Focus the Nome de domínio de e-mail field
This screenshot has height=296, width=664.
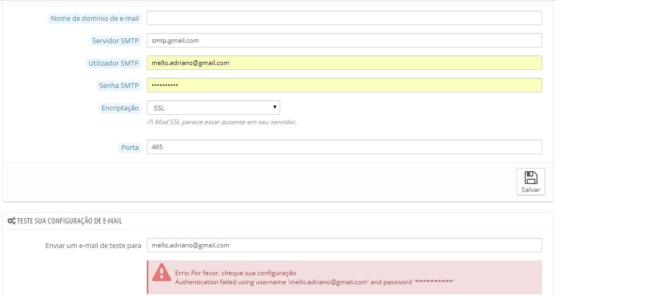point(344,18)
